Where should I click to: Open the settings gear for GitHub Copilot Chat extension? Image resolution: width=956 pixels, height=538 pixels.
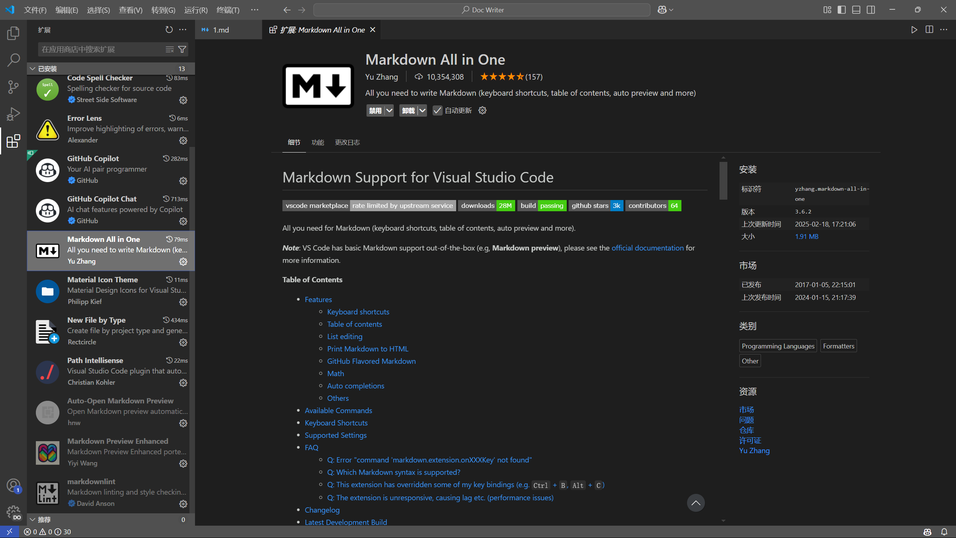[183, 221]
